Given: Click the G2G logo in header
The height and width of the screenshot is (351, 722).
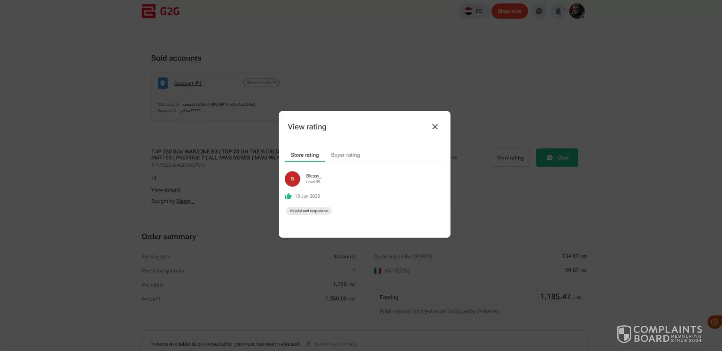Looking at the screenshot, I should tap(161, 11).
